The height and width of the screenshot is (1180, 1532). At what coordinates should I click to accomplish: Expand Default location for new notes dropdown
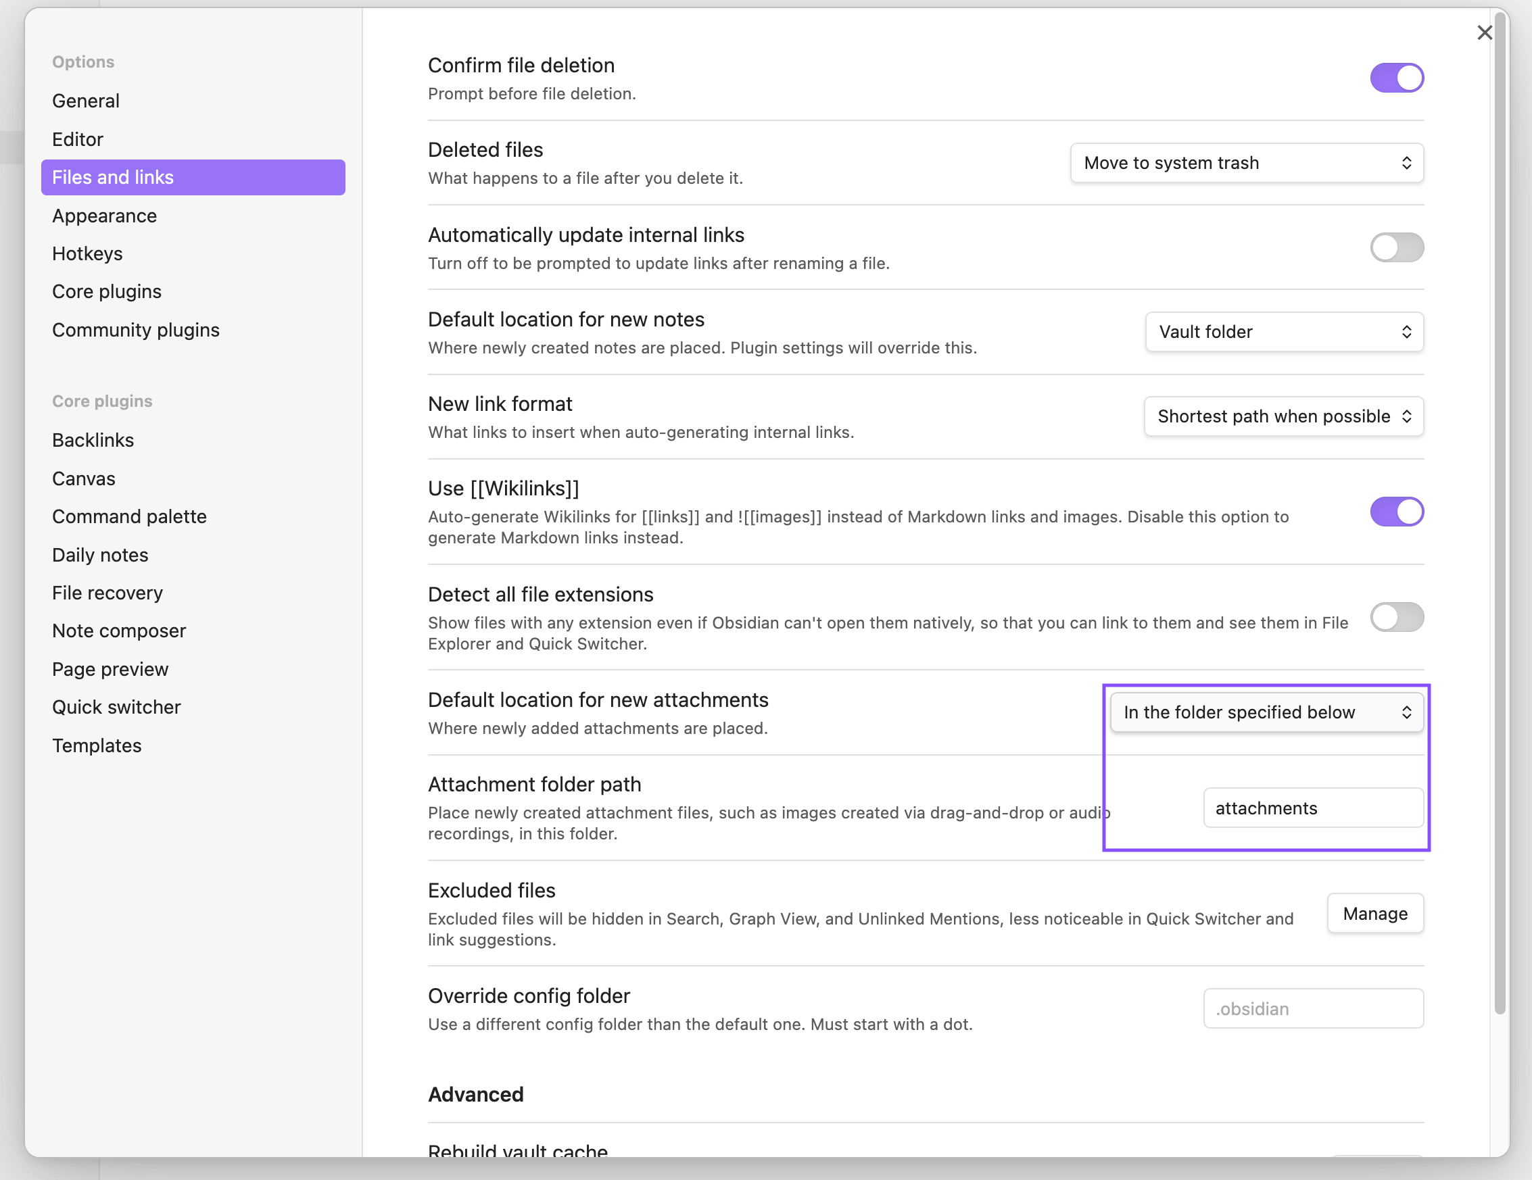[x=1284, y=333]
